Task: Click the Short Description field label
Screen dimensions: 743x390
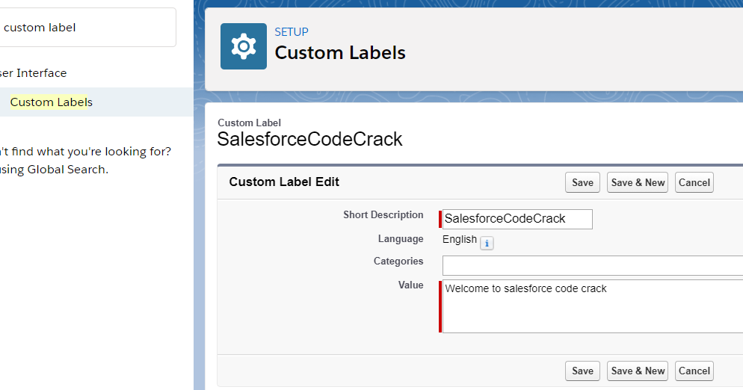Action: (383, 214)
